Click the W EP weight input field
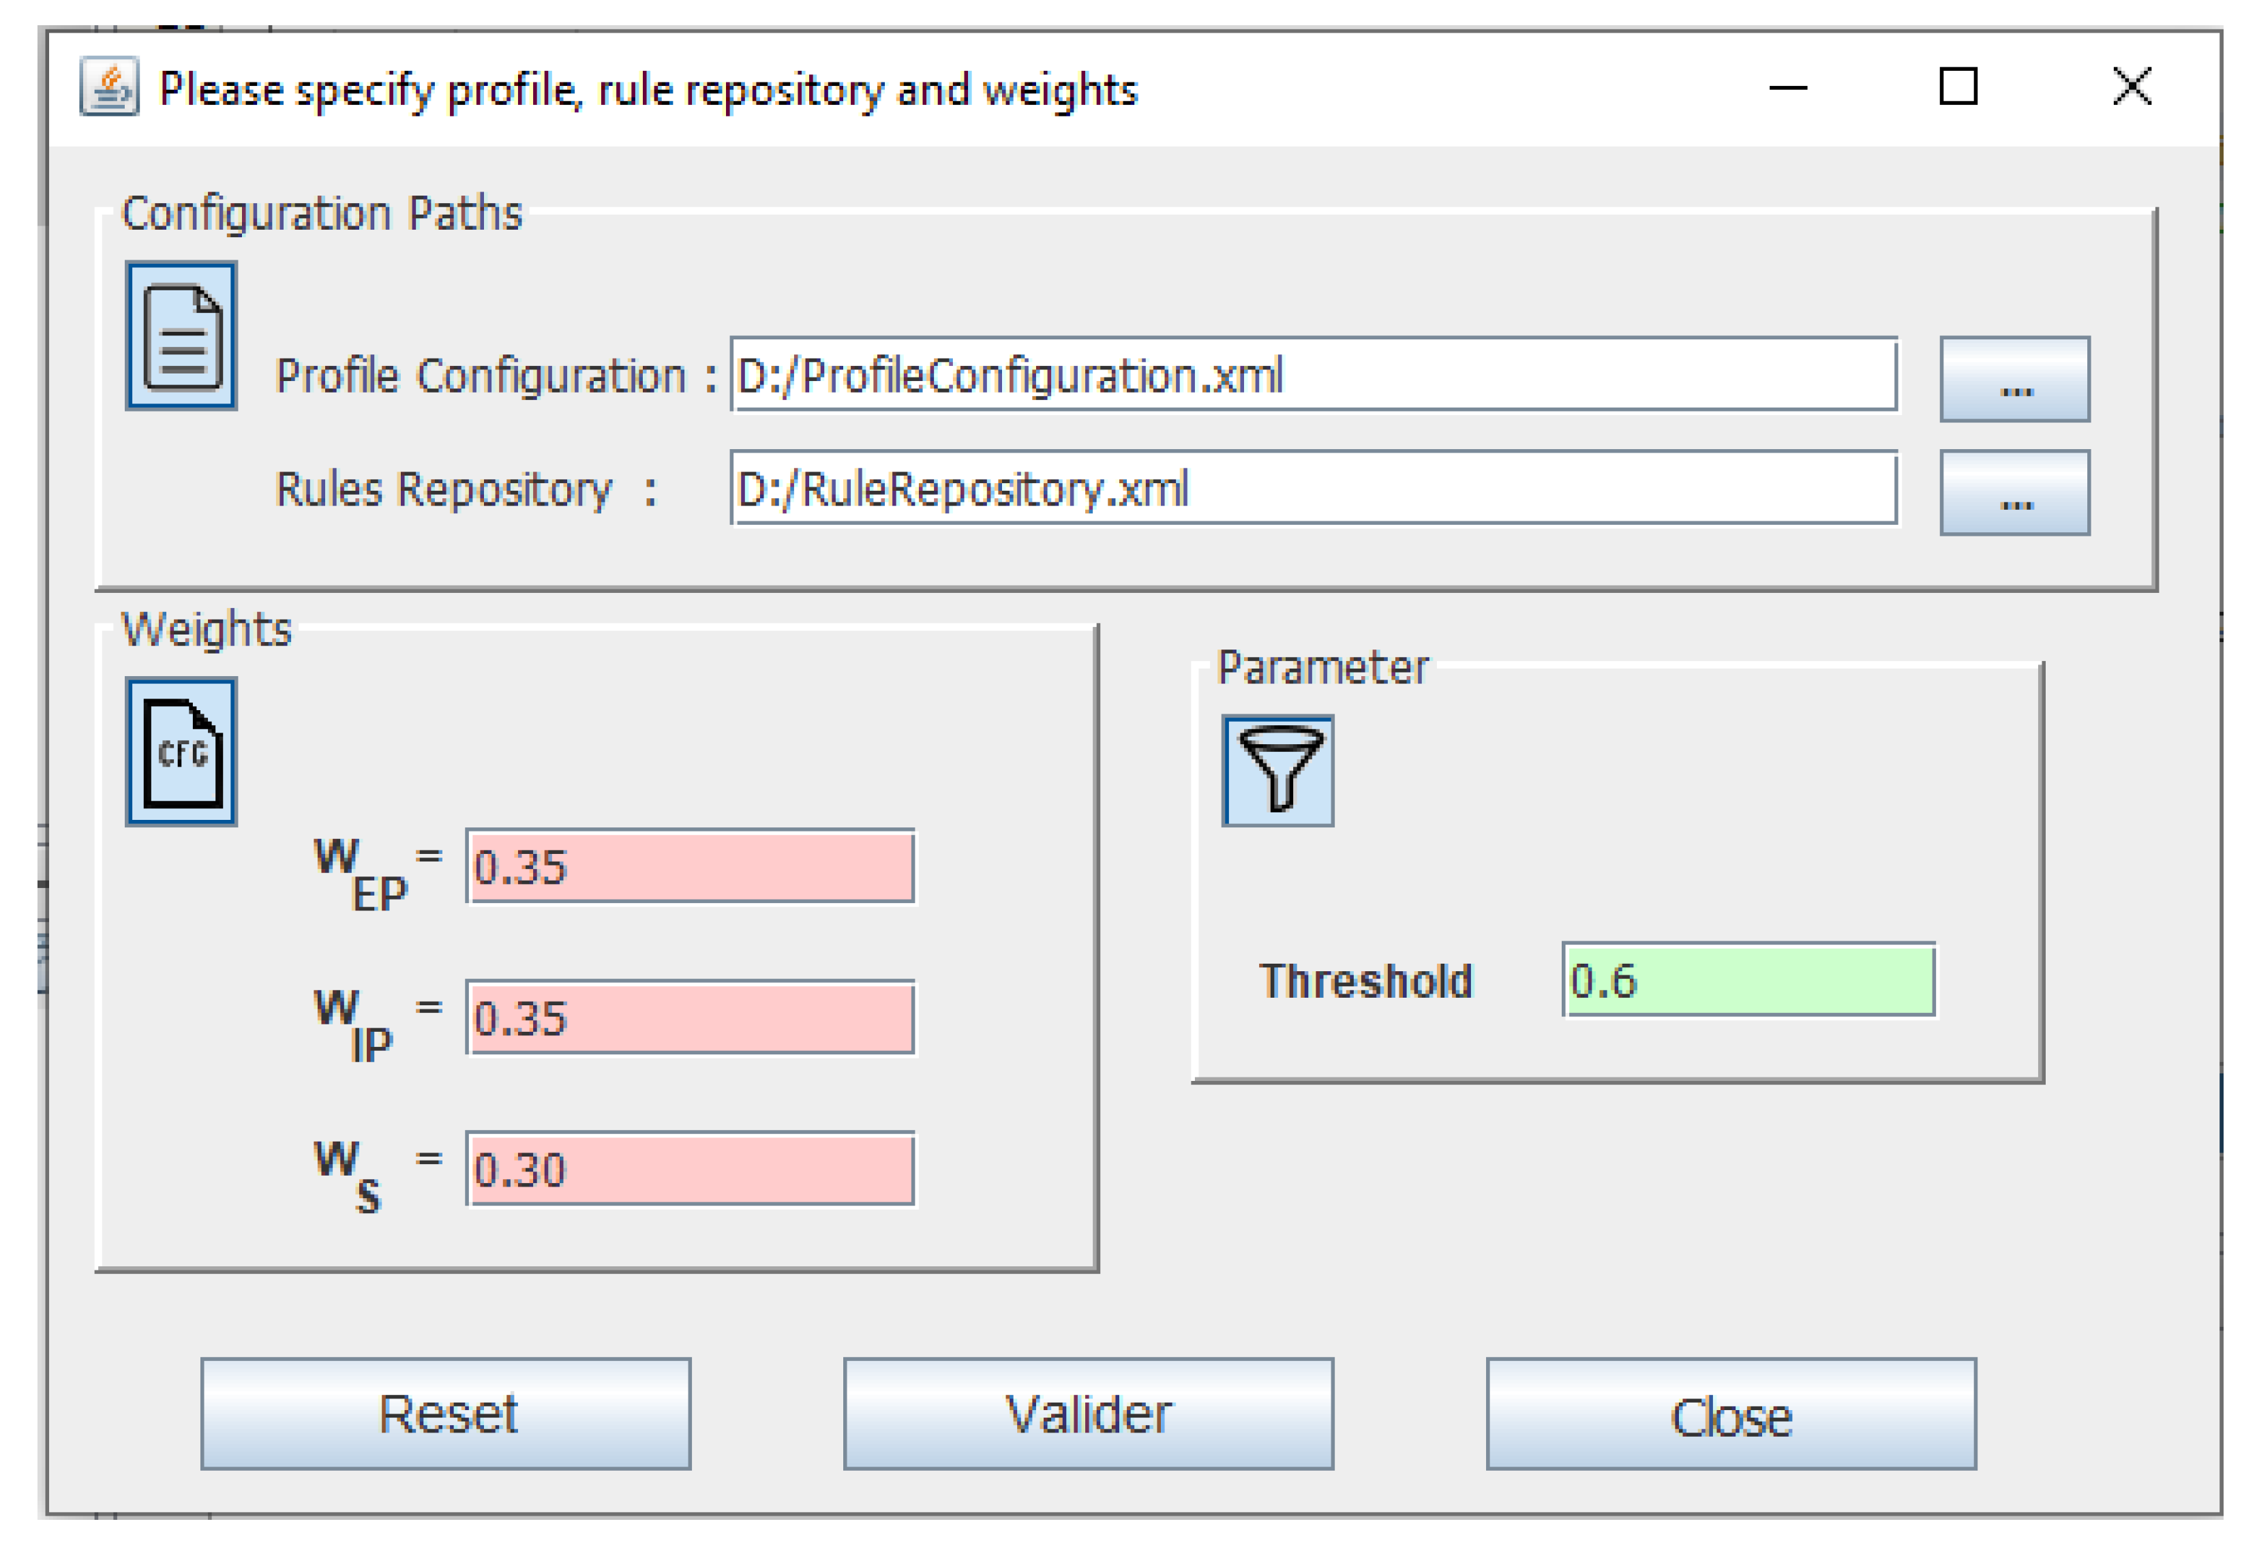 pos(691,867)
